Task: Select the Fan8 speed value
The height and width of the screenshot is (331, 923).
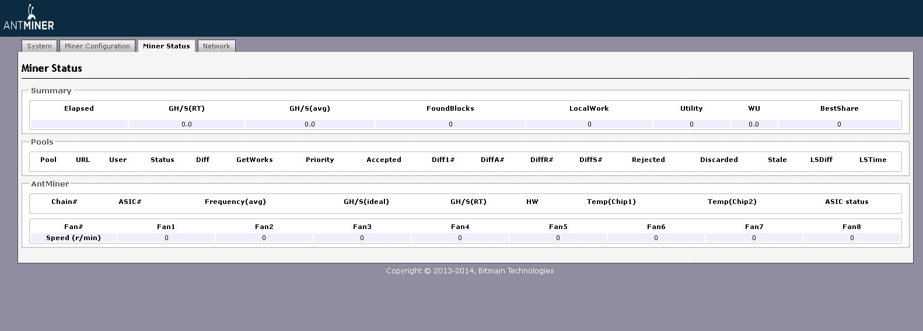Action: [852, 238]
